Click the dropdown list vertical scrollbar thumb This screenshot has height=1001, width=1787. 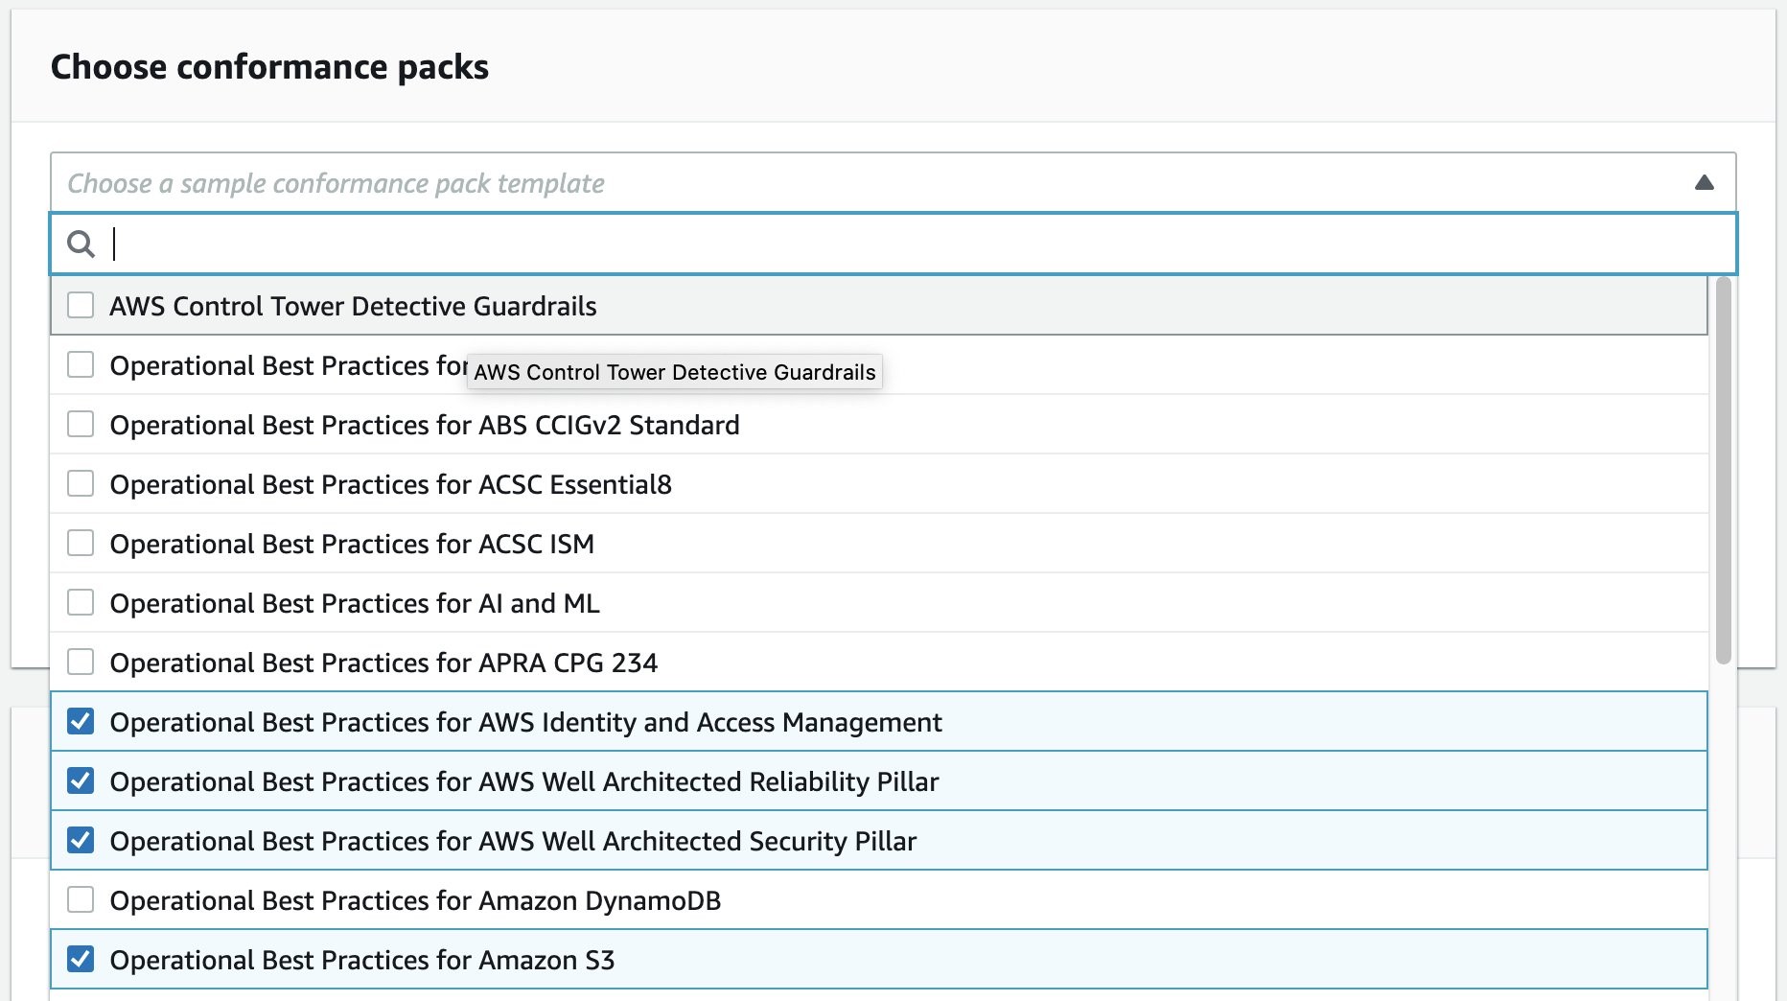1723,470
